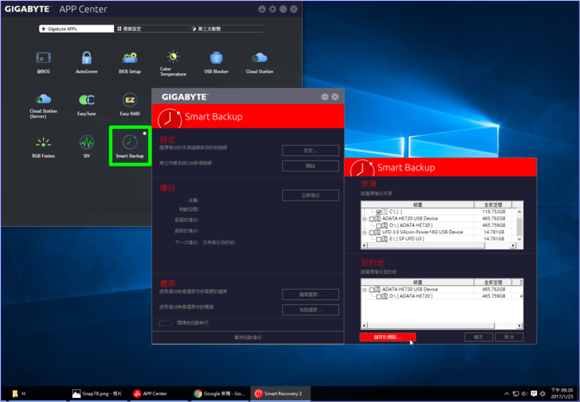Check D:\ ADATA HE720 in the destination list
The height and width of the screenshot is (402, 580).
point(379,296)
